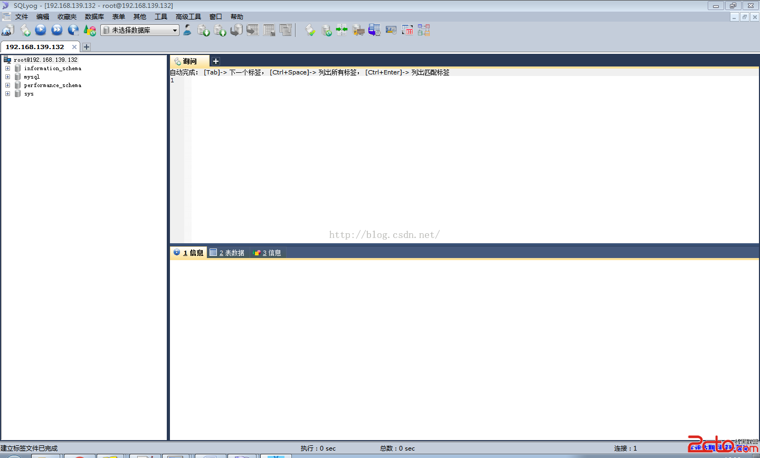Click the scheduled backup clock icon
Screen dimensions: 760x458
[x=375, y=30]
